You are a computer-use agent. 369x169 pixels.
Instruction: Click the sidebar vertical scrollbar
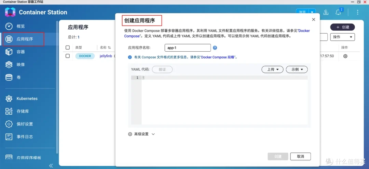point(57,87)
